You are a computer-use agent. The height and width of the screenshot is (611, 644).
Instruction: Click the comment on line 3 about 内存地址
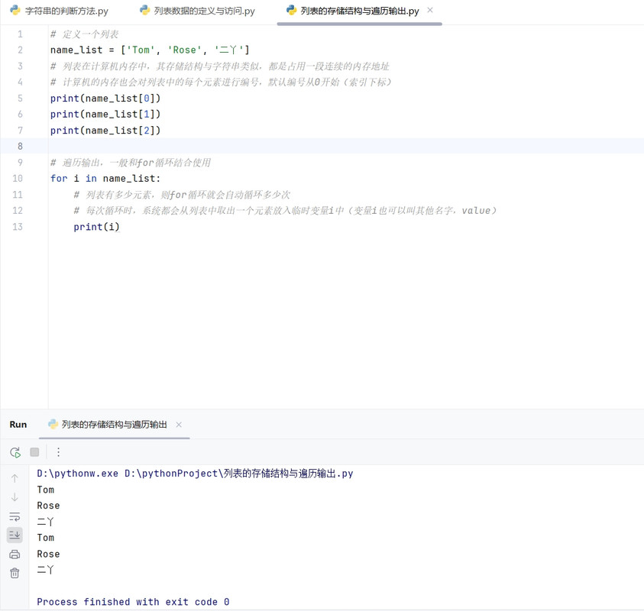pyautogui.click(x=220, y=66)
